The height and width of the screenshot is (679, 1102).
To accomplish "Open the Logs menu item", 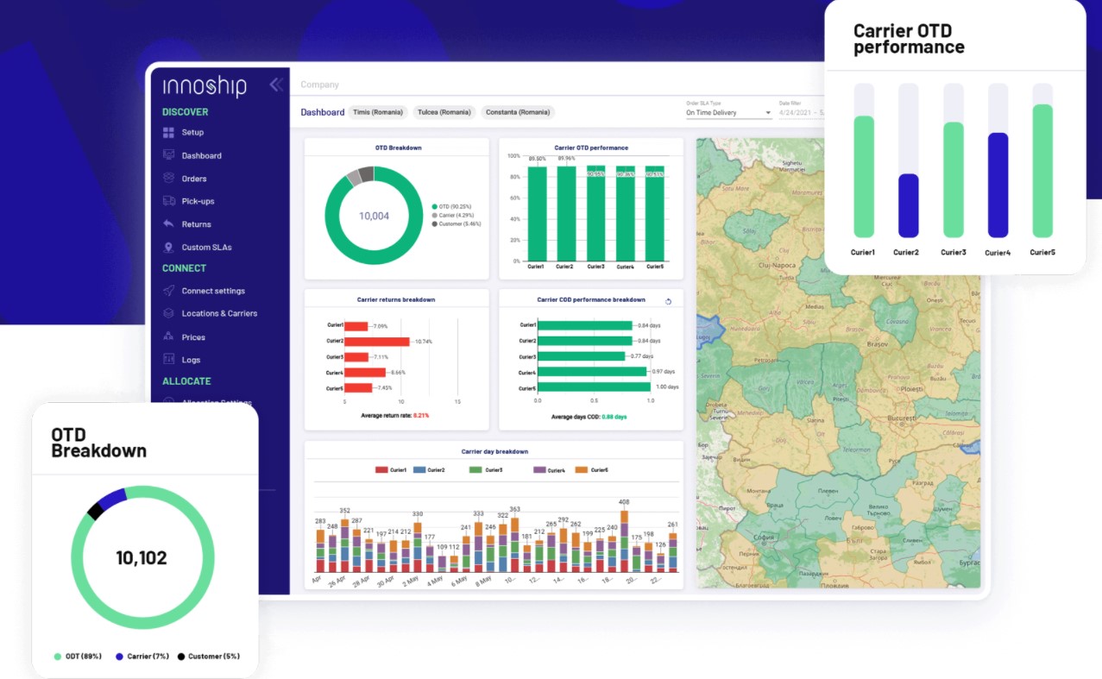I will point(191,360).
